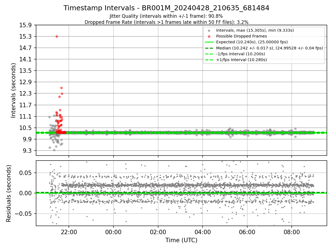The height and width of the screenshot is (250, 333).
Task: Click the 'Jitter Quality' 90.8% subtitle line
Action: 166,16
